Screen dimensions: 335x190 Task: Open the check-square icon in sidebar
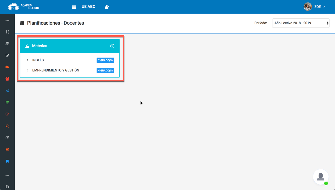pos(7,55)
